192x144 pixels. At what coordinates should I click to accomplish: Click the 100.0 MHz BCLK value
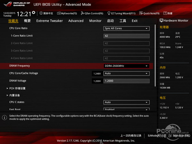point(165,47)
